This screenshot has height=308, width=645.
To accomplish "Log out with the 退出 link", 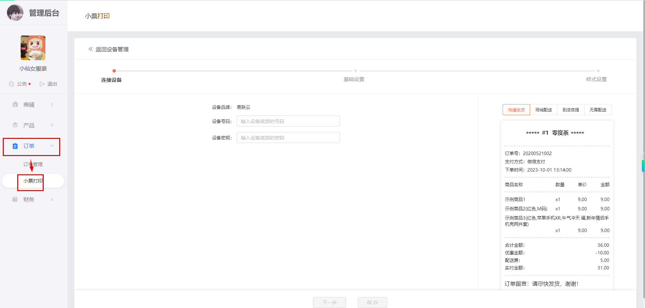I will point(52,84).
